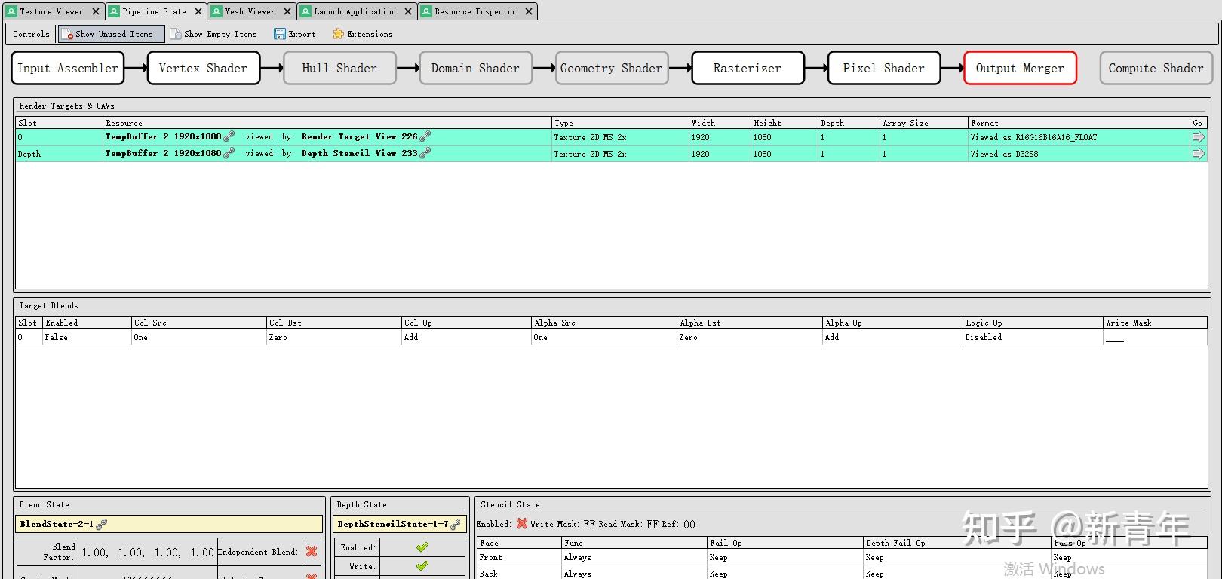This screenshot has height=579, width=1222.
Task: Select the Domain Shader pipeline stage
Action: click(476, 68)
